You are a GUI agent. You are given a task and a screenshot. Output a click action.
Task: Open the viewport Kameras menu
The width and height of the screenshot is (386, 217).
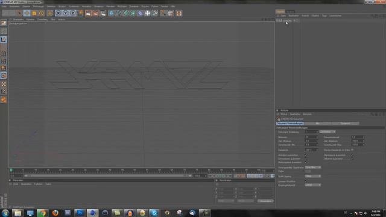tap(30, 19)
